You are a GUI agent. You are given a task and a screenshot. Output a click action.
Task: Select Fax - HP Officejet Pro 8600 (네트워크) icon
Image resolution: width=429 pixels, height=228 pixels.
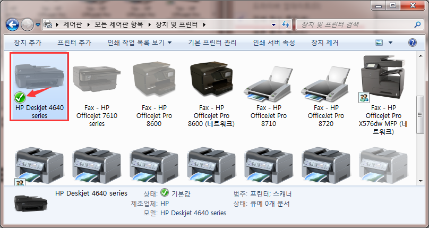click(x=211, y=79)
